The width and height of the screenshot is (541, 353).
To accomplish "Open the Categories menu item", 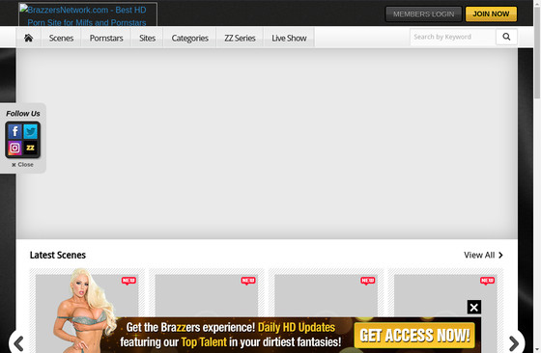I will (x=189, y=38).
